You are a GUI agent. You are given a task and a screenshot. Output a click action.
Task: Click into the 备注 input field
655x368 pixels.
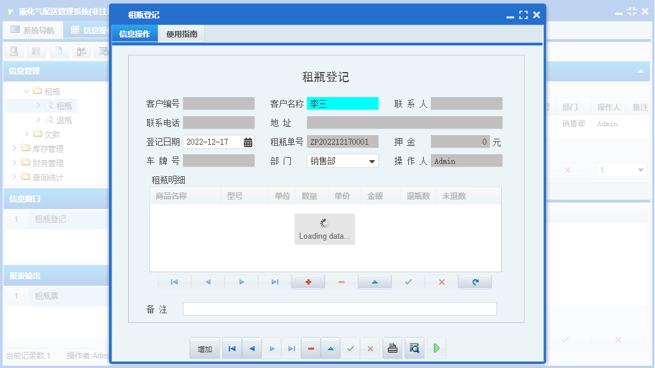pos(340,309)
